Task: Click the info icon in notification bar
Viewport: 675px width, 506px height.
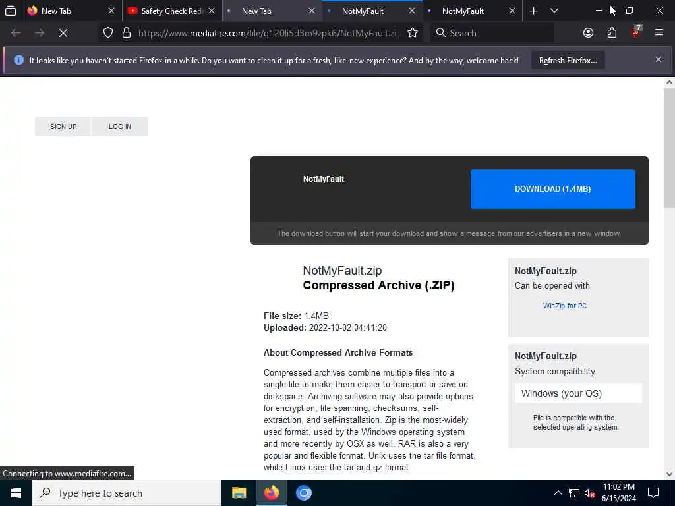Action: 18,60
